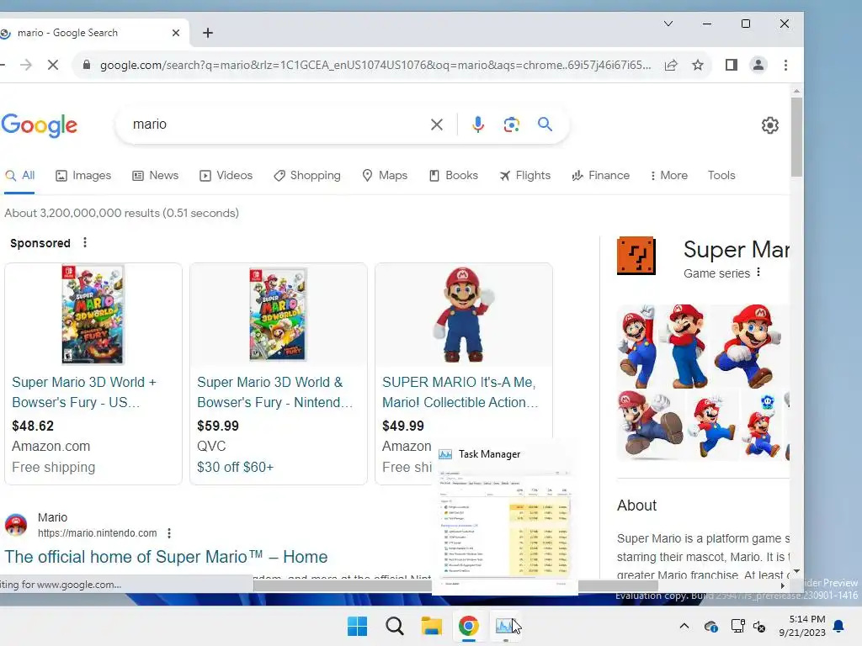Viewport: 862px width, 646px height.
Task: Switch to News results tab
Action: tap(155, 175)
